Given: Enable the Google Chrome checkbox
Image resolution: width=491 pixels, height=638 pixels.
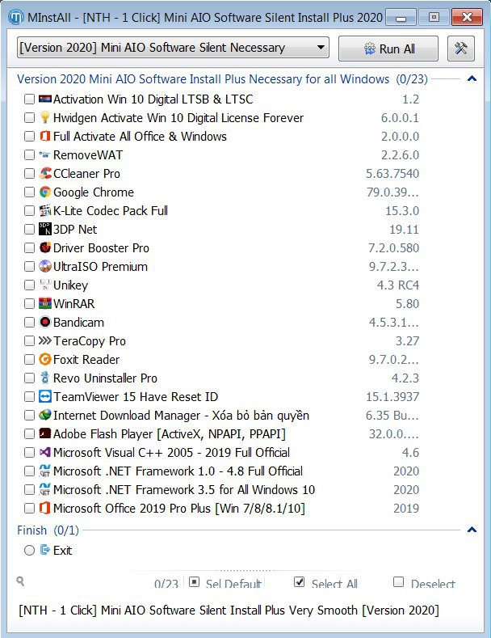Looking at the screenshot, I should (x=29, y=192).
